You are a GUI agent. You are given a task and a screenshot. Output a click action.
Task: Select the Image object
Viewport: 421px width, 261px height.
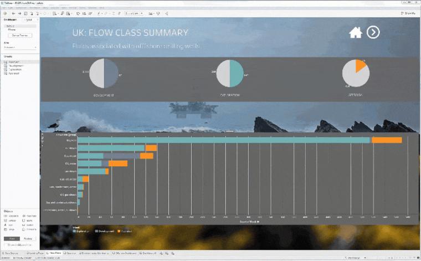pos(9,229)
